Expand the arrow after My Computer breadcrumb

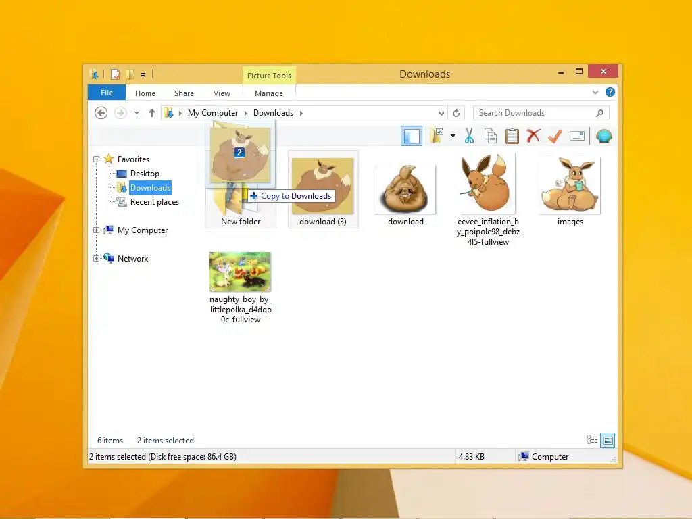(246, 113)
